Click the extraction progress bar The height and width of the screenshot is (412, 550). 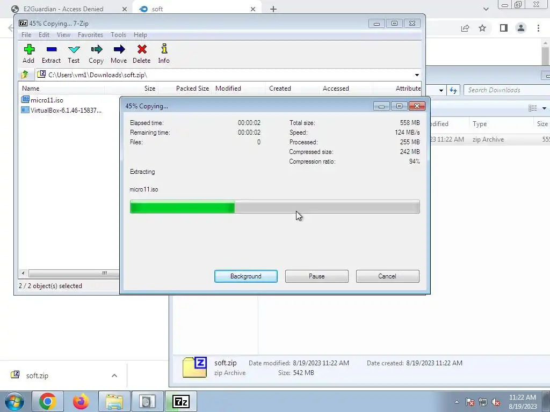coord(274,207)
